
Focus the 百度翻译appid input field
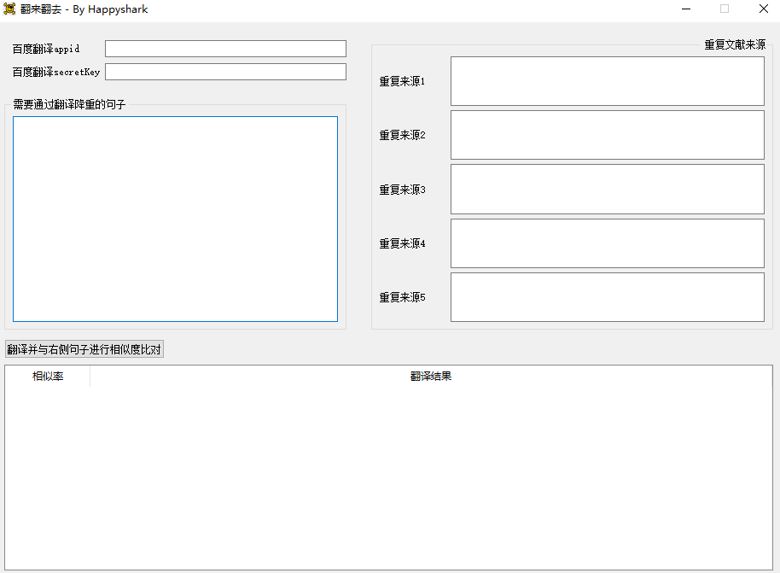point(225,49)
